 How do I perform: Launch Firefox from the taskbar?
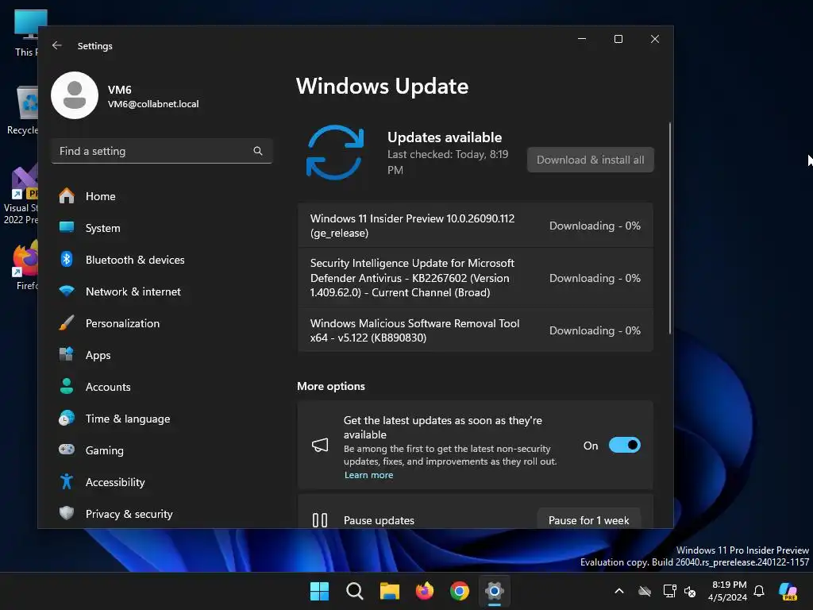(425, 591)
